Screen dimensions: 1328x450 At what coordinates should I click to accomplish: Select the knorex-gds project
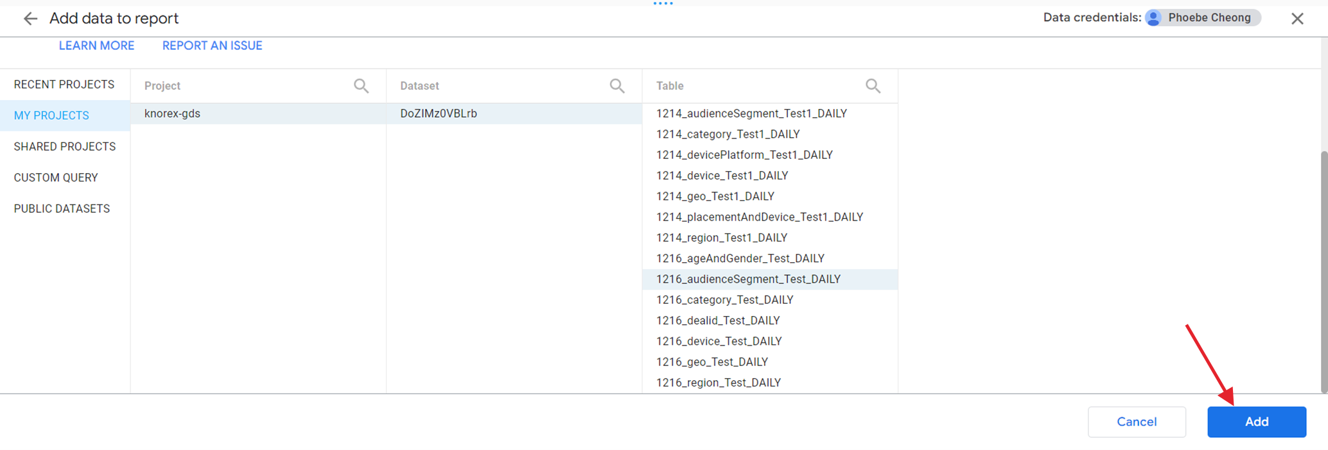coord(172,113)
